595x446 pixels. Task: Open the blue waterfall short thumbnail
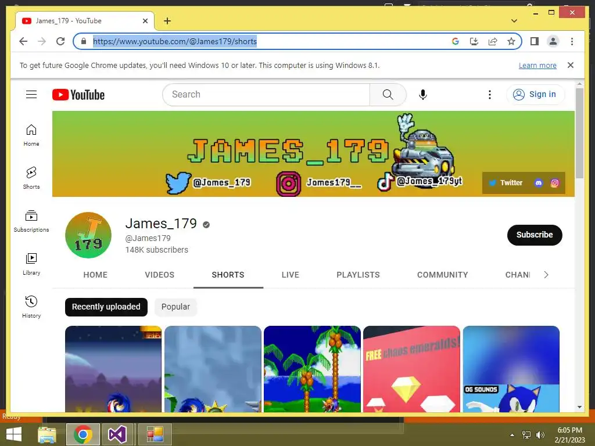pyautogui.click(x=213, y=369)
